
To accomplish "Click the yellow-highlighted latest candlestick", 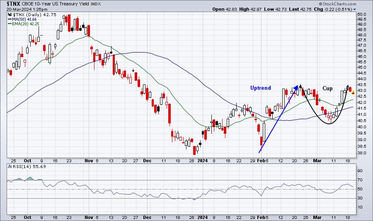I will (353, 92).
